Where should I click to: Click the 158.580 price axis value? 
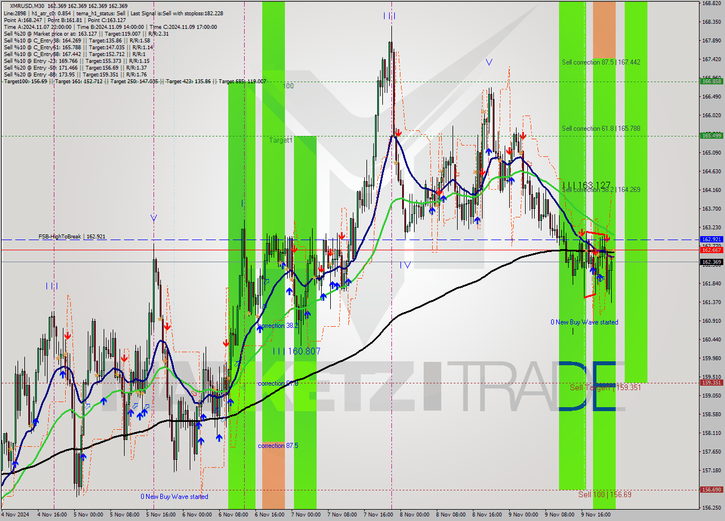tap(711, 414)
